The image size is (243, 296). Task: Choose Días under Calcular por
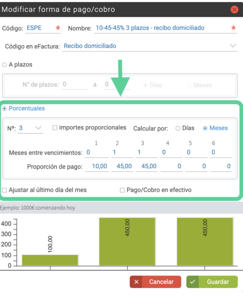point(177,128)
